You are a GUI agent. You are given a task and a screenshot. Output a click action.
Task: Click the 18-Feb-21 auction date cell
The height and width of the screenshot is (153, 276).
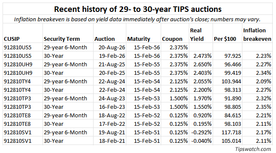112,141
